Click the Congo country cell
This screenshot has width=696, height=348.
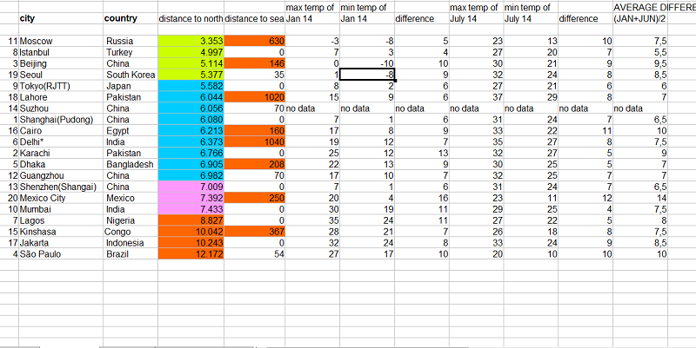(130, 232)
